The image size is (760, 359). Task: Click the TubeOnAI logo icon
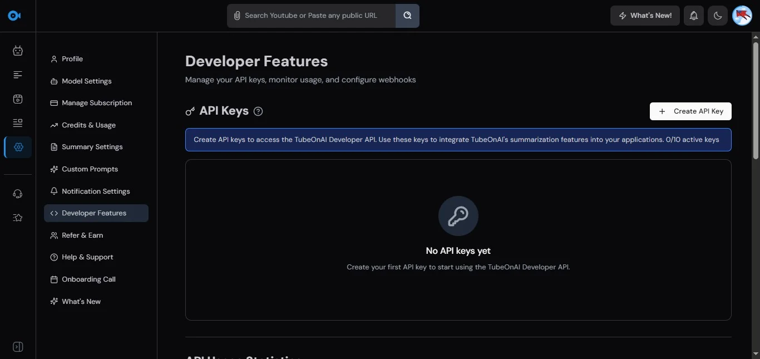14,16
